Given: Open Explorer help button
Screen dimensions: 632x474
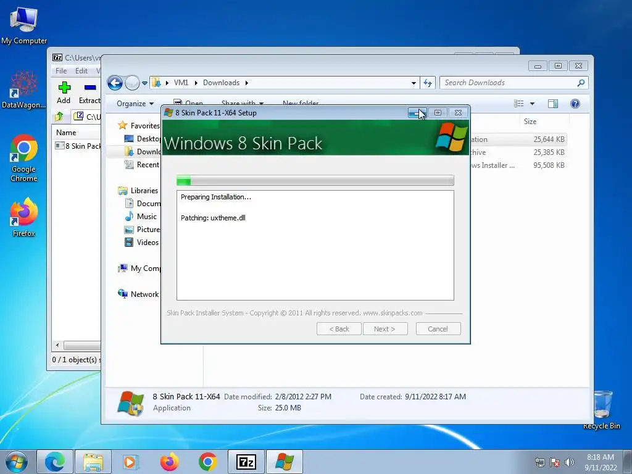Looking at the screenshot, I should pos(575,104).
